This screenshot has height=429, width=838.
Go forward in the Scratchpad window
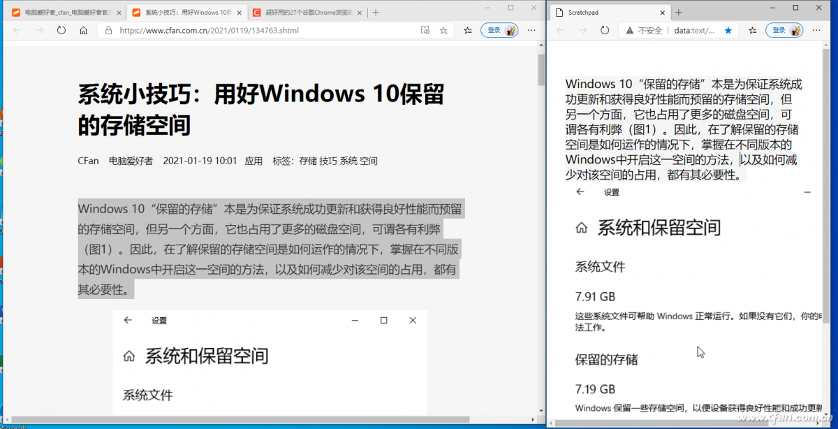click(582, 31)
